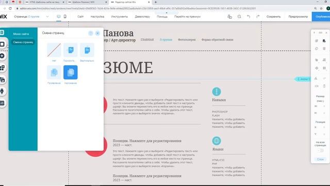Open the Инструменты menu

pyautogui.click(x=119, y=17)
